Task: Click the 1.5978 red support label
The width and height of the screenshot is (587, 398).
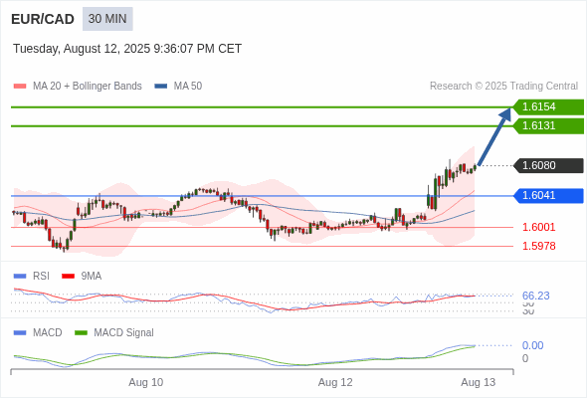Action: (x=538, y=246)
